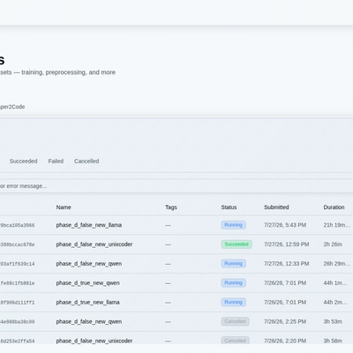This screenshot has height=353, width=353.
Task: Click the Succeeded status badge
Action: (237, 244)
